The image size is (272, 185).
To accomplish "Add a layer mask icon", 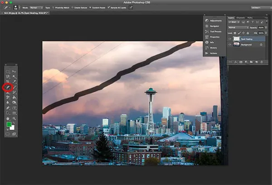I will click(241, 62).
